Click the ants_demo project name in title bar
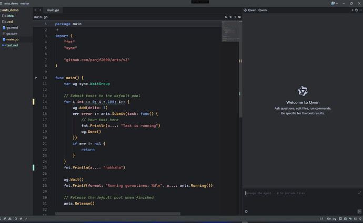Image resolution: width=363 pixels, height=223 pixels. [11, 4]
